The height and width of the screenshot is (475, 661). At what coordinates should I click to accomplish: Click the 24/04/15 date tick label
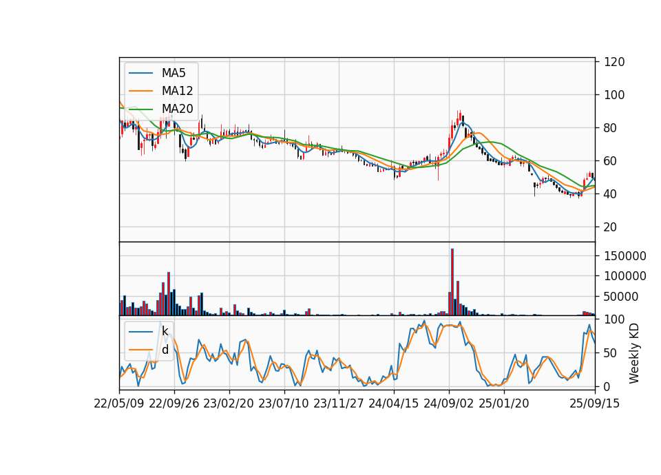click(394, 403)
